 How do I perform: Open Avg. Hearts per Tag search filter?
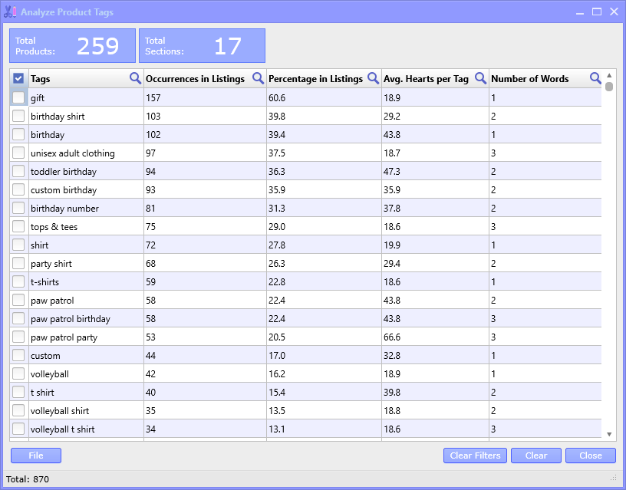coord(481,78)
